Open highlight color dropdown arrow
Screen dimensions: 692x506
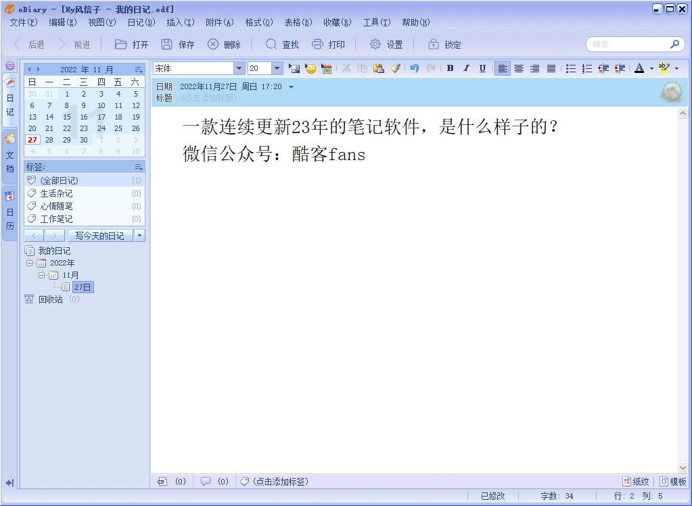coord(676,69)
